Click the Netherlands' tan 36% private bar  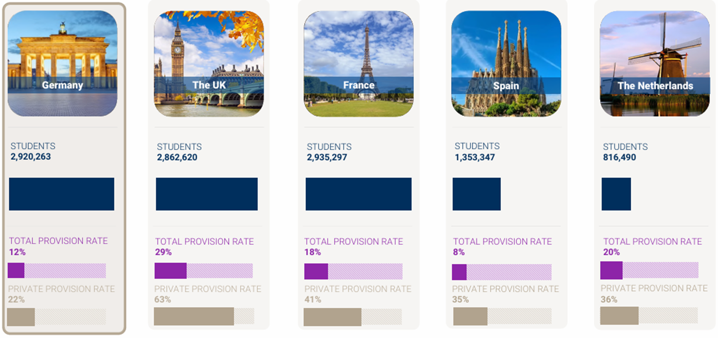(619, 316)
